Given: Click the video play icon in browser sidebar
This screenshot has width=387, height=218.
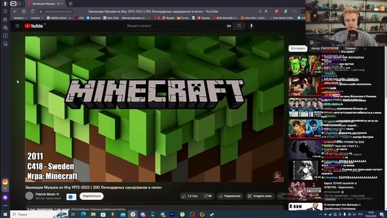Looking at the screenshot, I should pos(5,28).
